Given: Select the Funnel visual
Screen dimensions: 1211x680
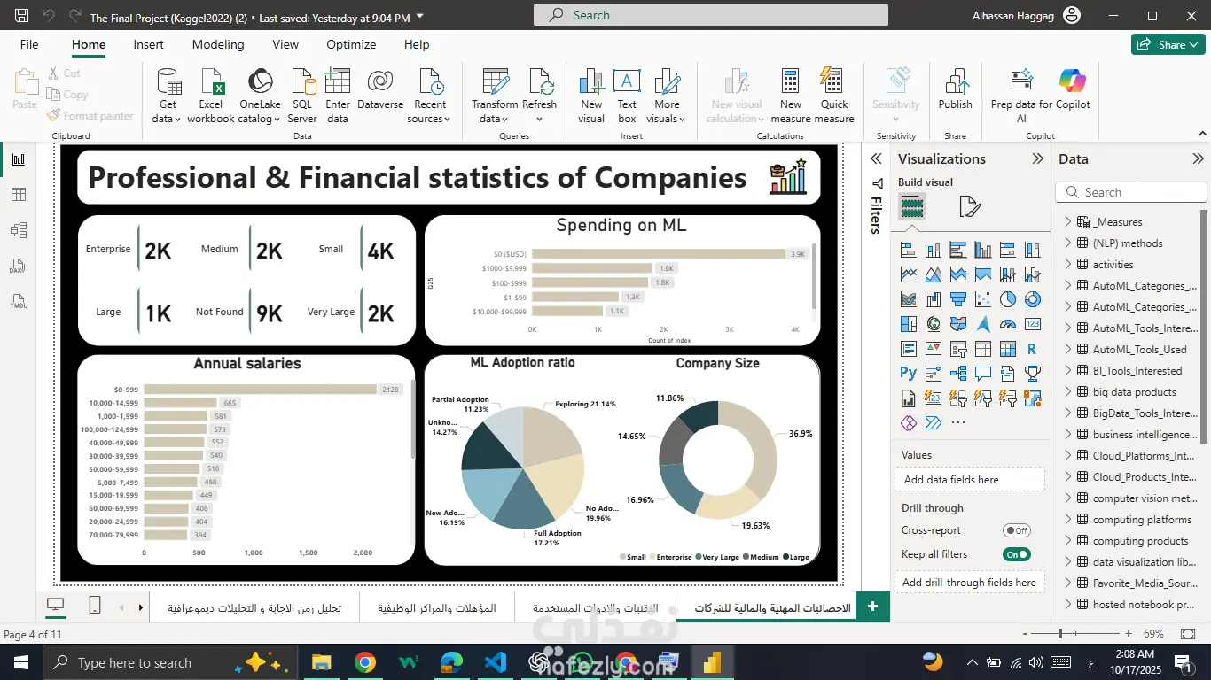Looking at the screenshot, I should pyautogui.click(x=958, y=299).
